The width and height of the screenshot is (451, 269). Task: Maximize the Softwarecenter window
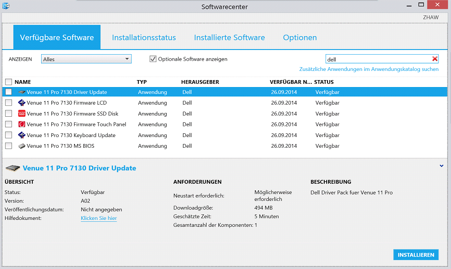click(x=421, y=5)
